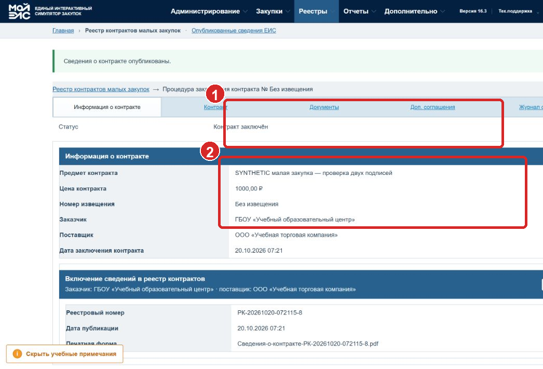Expand the Отчеты dropdown
Viewport: 543px width, 369px height.
(x=359, y=11)
